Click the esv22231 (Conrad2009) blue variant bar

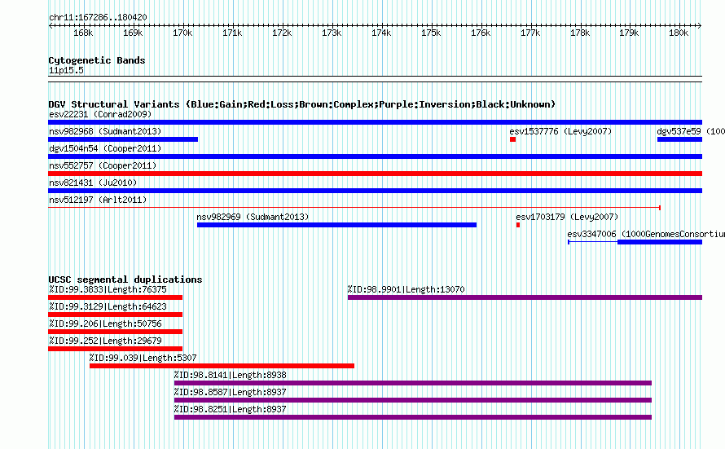375,122
